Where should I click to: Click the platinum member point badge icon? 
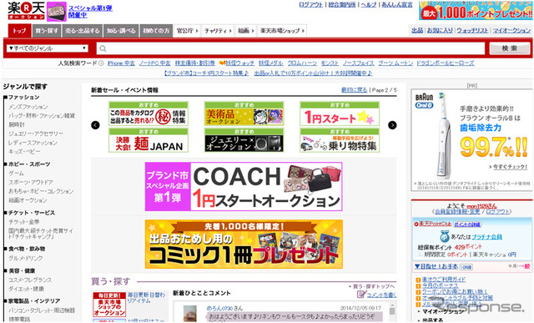pos(445,236)
